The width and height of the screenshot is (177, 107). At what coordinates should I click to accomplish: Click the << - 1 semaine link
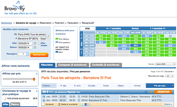114,29
